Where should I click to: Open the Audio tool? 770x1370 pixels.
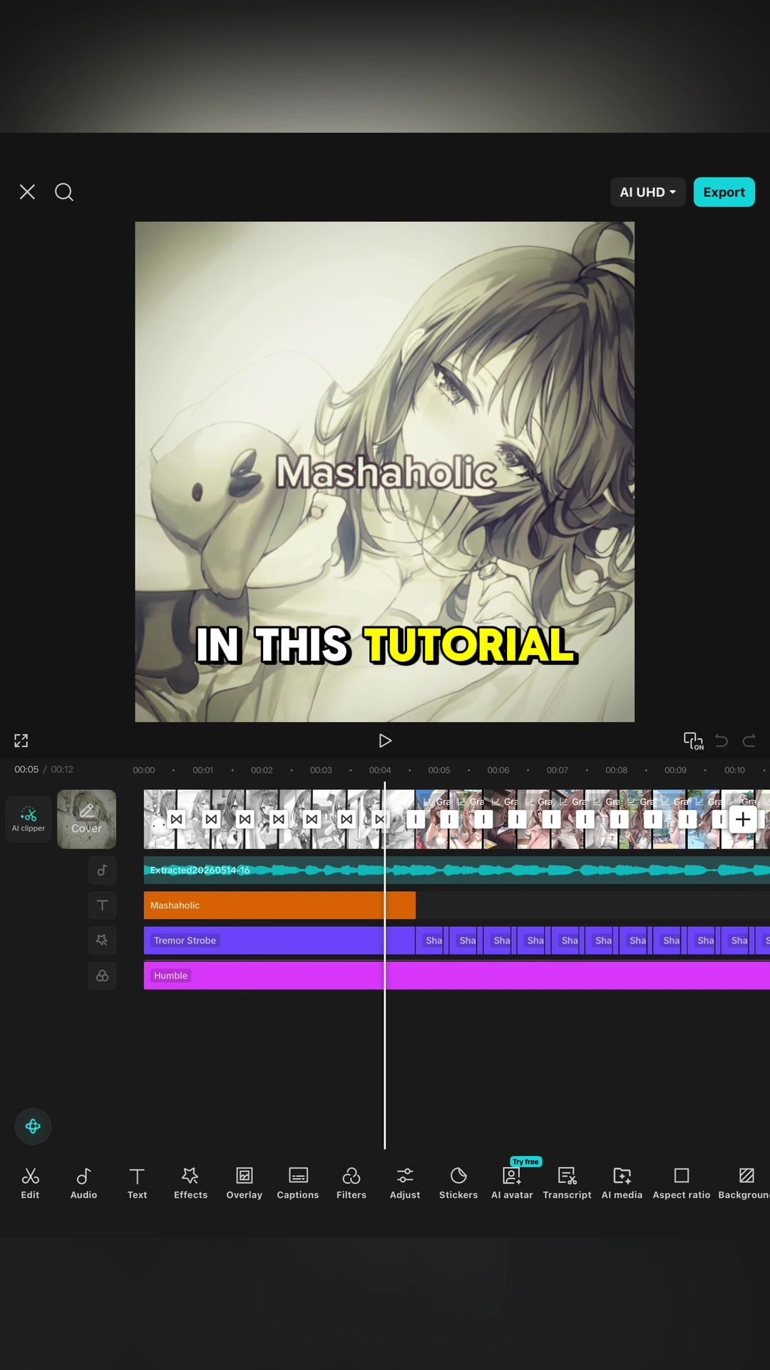click(83, 1183)
